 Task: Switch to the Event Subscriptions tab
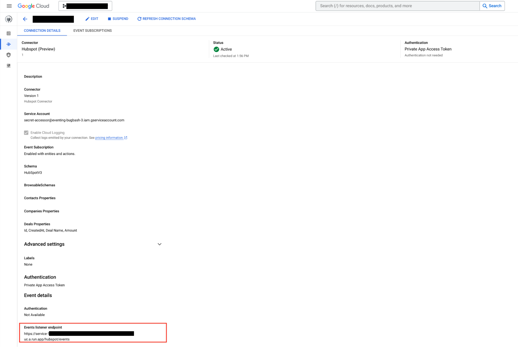[92, 31]
